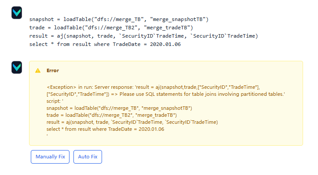
Task: Click the assistant avatar beside the code message
Action: [17, 13]
